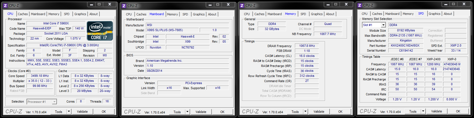474x118 pixels.
Task: Click the BIOS Brand American Megatrends Inc.
Action: (187, 61)
